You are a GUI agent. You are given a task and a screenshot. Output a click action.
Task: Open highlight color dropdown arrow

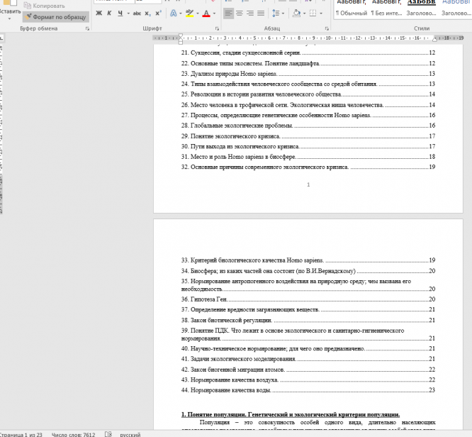point(198,13)
